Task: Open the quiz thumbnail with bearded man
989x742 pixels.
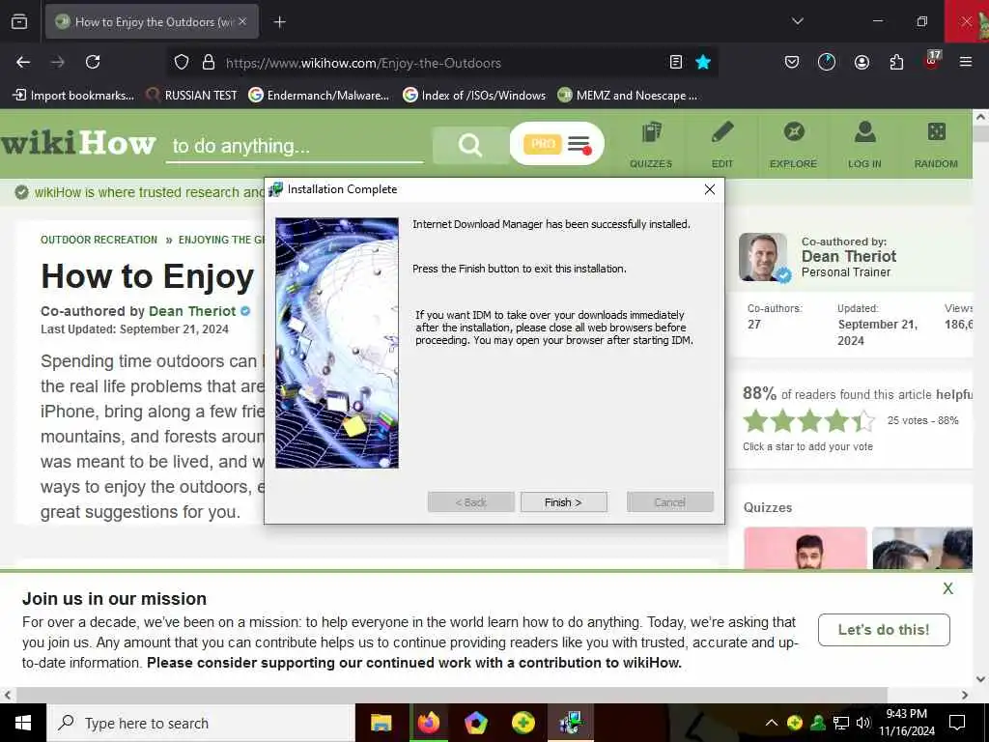Action: pyautogui.click(x=805, y=548)
